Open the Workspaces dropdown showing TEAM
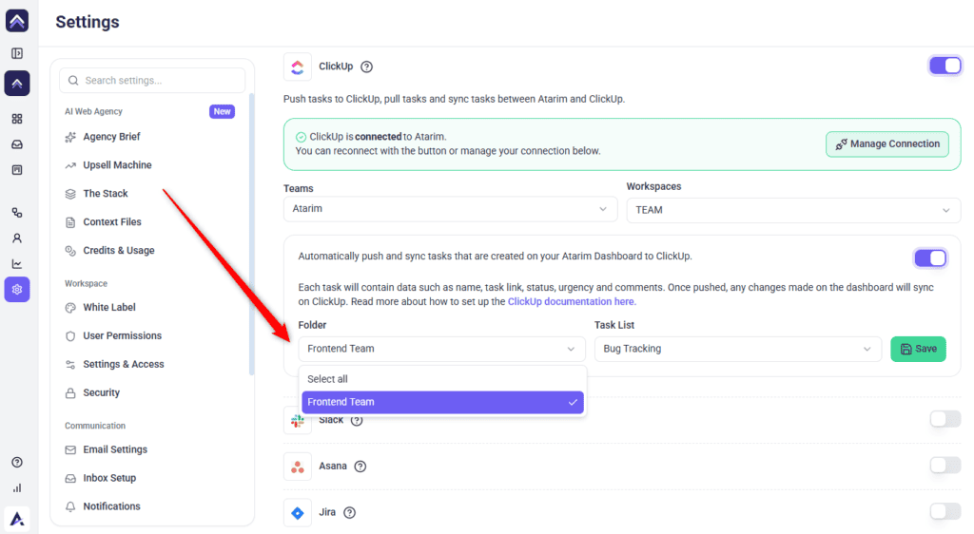The image size is (974, 534). tap(793, 210)
